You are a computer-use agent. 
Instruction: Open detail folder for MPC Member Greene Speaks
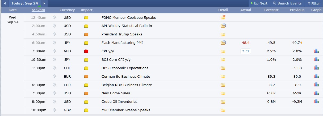223,110
